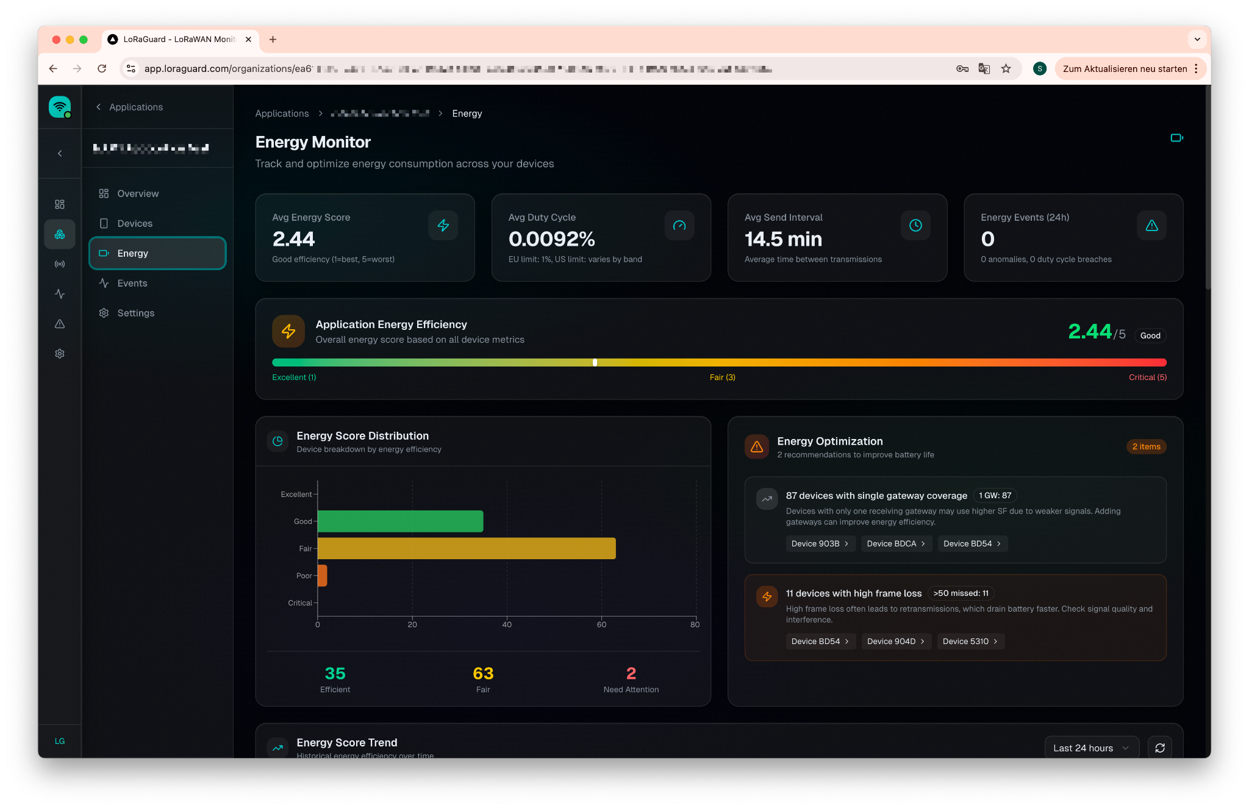Viewport: 1249px width, 808px height.
Task: Click Zum Aktualisieren neu starten button
Action: click(x=1124, y=69)
